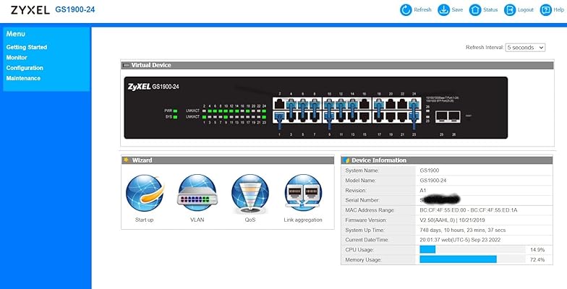Open the Status icon in the header
Viewport: 567px width, 289px height.
(x=475, y=10)
